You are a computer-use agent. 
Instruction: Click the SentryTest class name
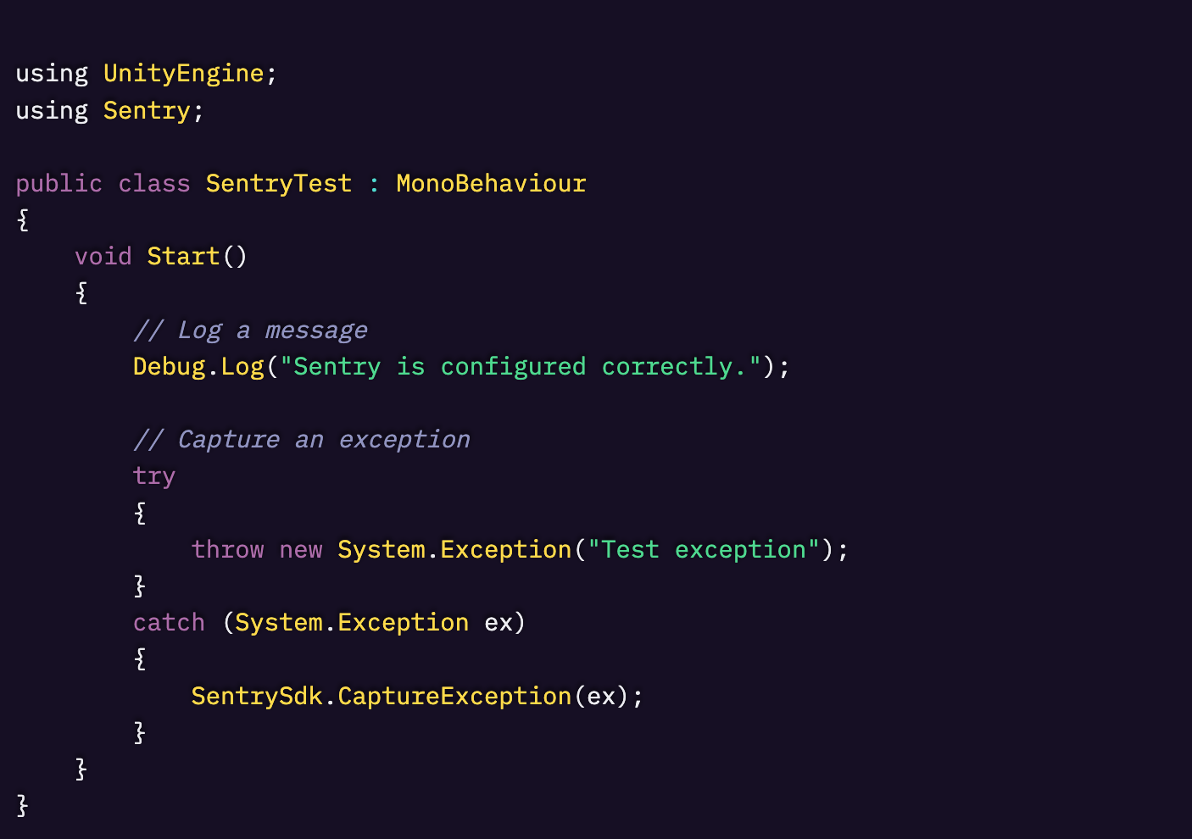pyautogui.click(x=278, y=184)
